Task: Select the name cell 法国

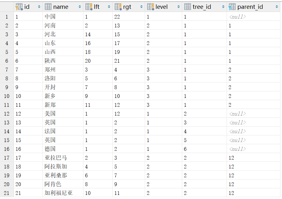Action: pyautogui.click(x=63, y=131)
